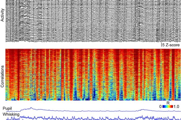The height and width of the screenshot is (120, 181).
Task: Click the '1.0' colorbar maximum label
Action: 176,106
